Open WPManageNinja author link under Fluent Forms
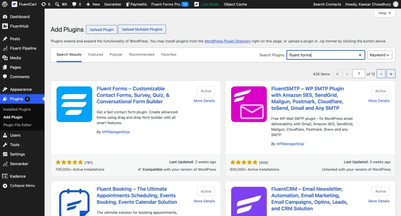The width and height of the screenshot is (401, 216). (x=116, y=132)
